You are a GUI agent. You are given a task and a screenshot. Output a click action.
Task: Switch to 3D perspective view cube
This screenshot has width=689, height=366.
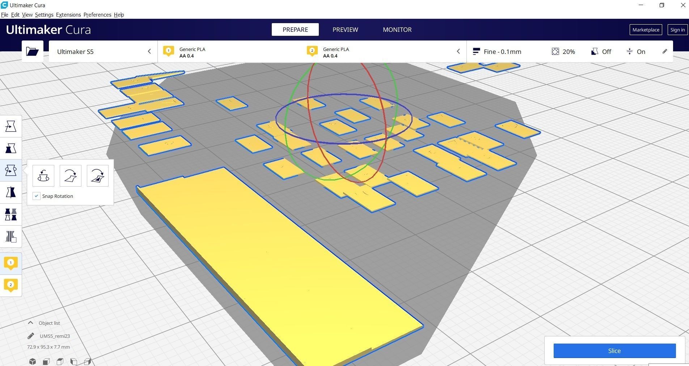33,361
